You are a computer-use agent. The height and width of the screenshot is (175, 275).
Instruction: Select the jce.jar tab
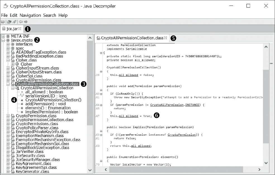pyautogui.click(x=12, y=29)
